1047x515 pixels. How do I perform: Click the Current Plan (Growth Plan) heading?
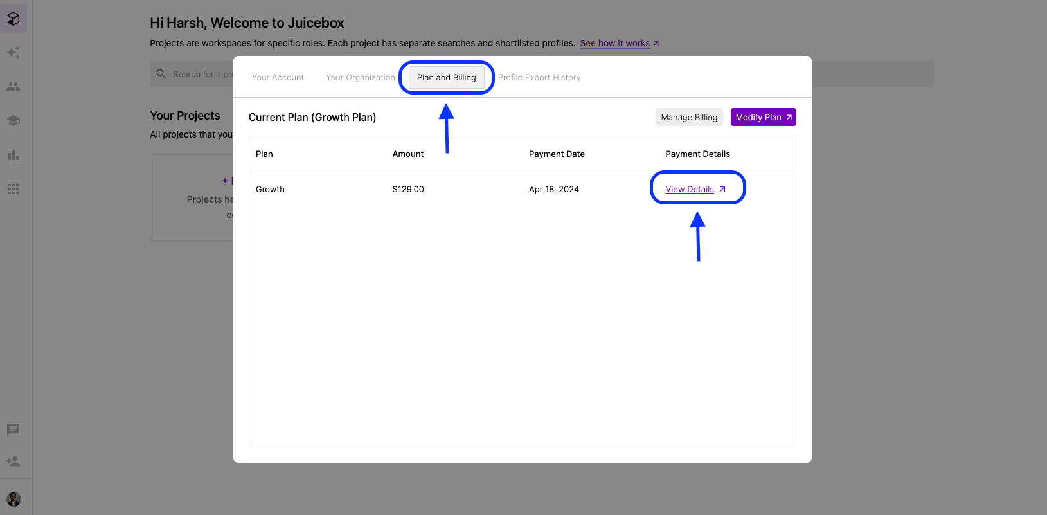(312, 117)
